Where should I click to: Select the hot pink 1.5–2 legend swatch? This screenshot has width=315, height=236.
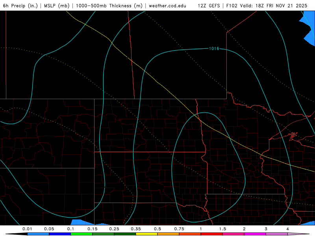coord(233,234)
